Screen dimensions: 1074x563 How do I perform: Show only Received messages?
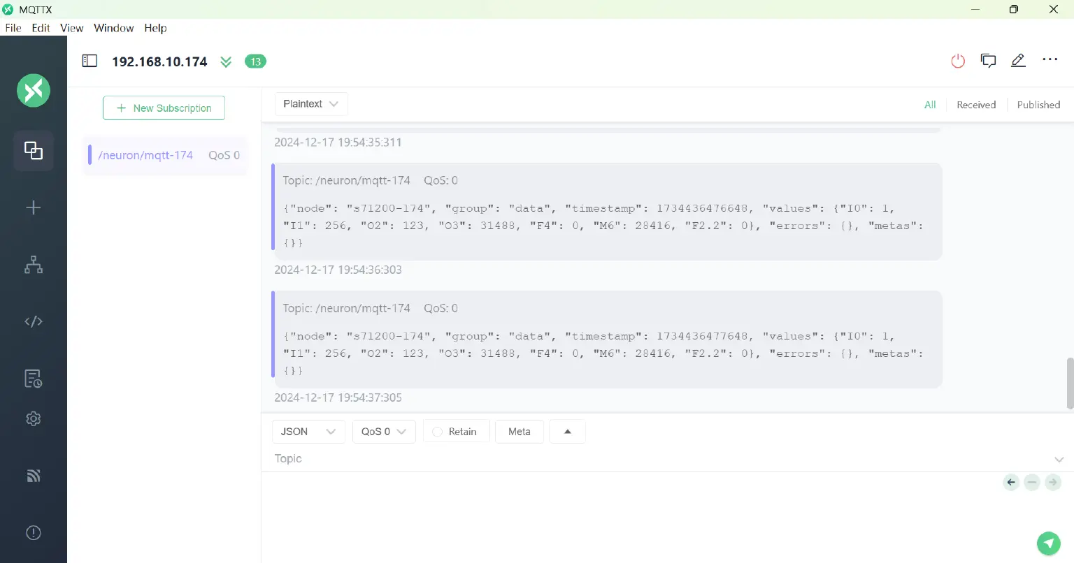point(975,105)
